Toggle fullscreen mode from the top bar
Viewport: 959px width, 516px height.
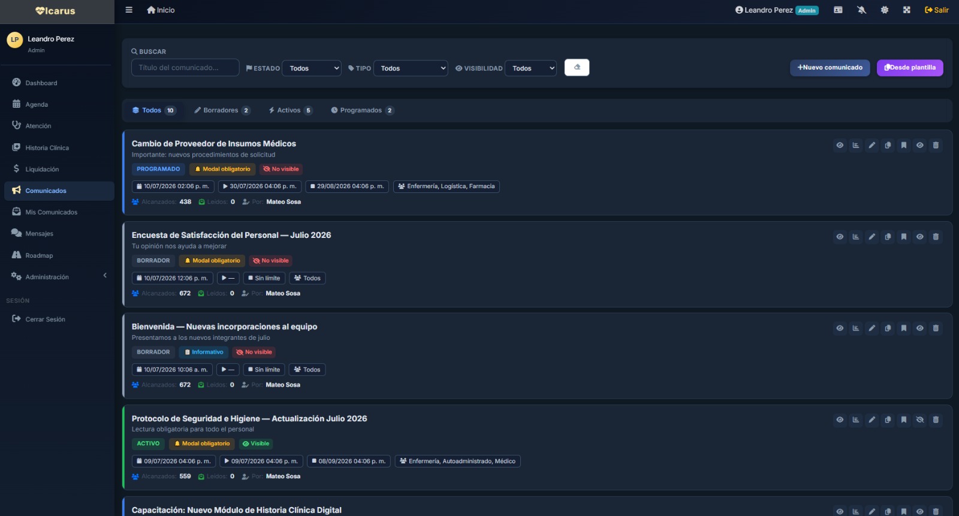pyautogui.click(x=907, y=10)
